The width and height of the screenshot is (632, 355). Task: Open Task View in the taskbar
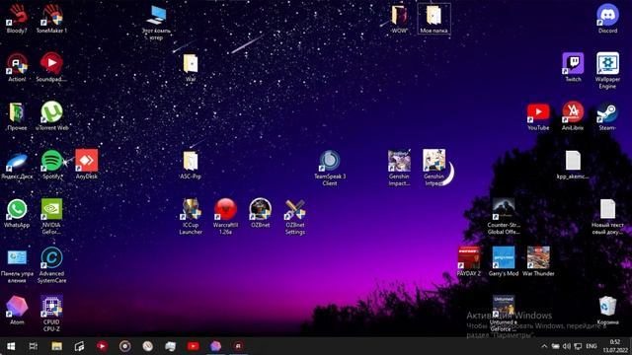(34, 346)
